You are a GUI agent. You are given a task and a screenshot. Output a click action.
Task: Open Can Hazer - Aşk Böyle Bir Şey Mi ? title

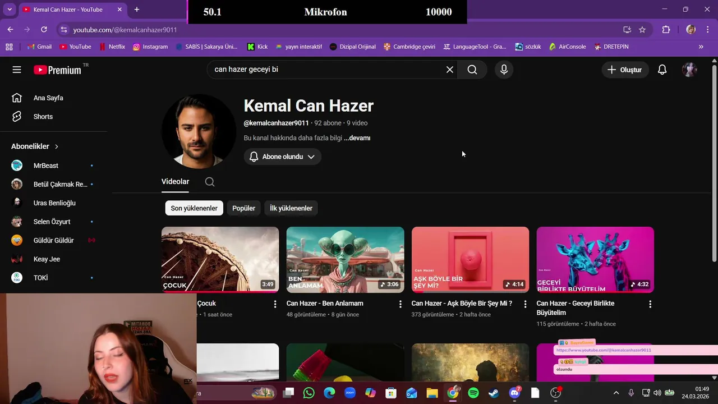coord(462,304)
